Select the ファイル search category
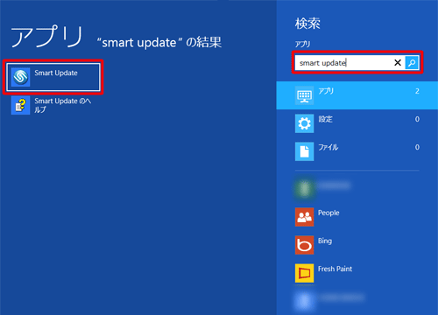Image resolution: width=438 pixels, height=315 pixels. (357, 151)
